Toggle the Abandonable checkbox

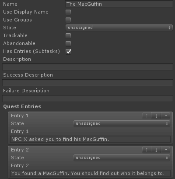[x=68, y=44]
